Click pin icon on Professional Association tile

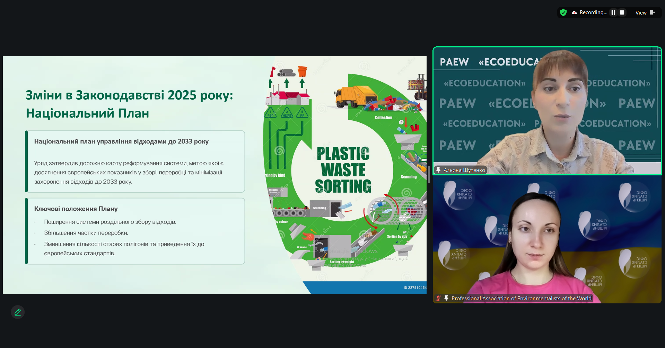[x=446, y=298]
